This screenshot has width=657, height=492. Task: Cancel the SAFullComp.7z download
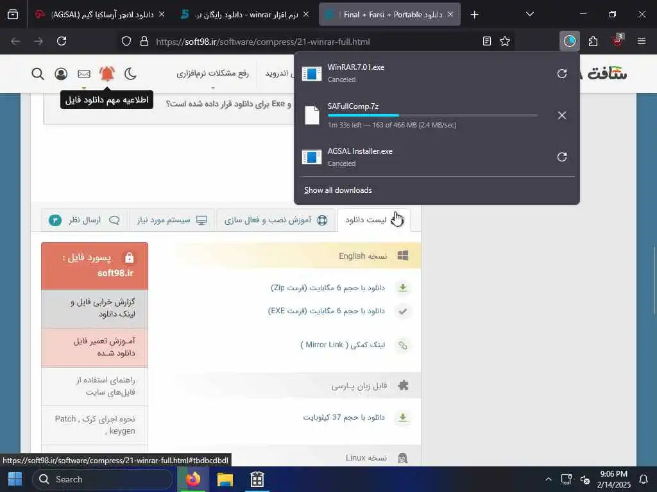pyautogui.click(x=562, y=115)
